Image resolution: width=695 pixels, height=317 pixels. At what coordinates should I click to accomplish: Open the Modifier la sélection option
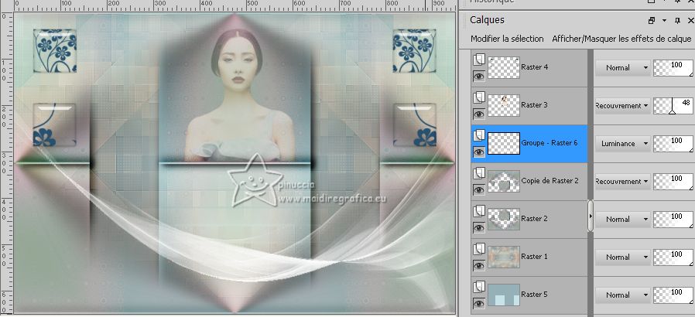[x=507, y=39]
